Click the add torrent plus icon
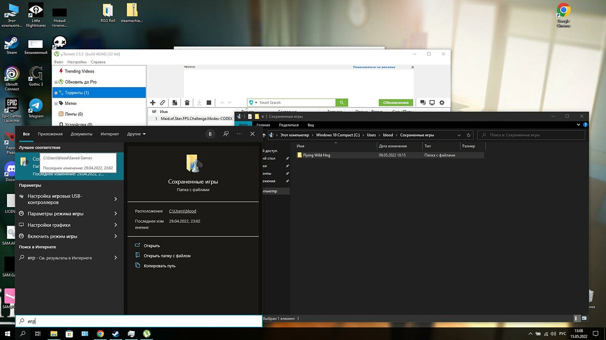Screen dimensions: 606x340 point(154,103)
